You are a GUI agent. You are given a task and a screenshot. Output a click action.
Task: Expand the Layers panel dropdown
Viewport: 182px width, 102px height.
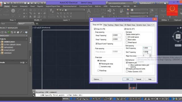66,20
